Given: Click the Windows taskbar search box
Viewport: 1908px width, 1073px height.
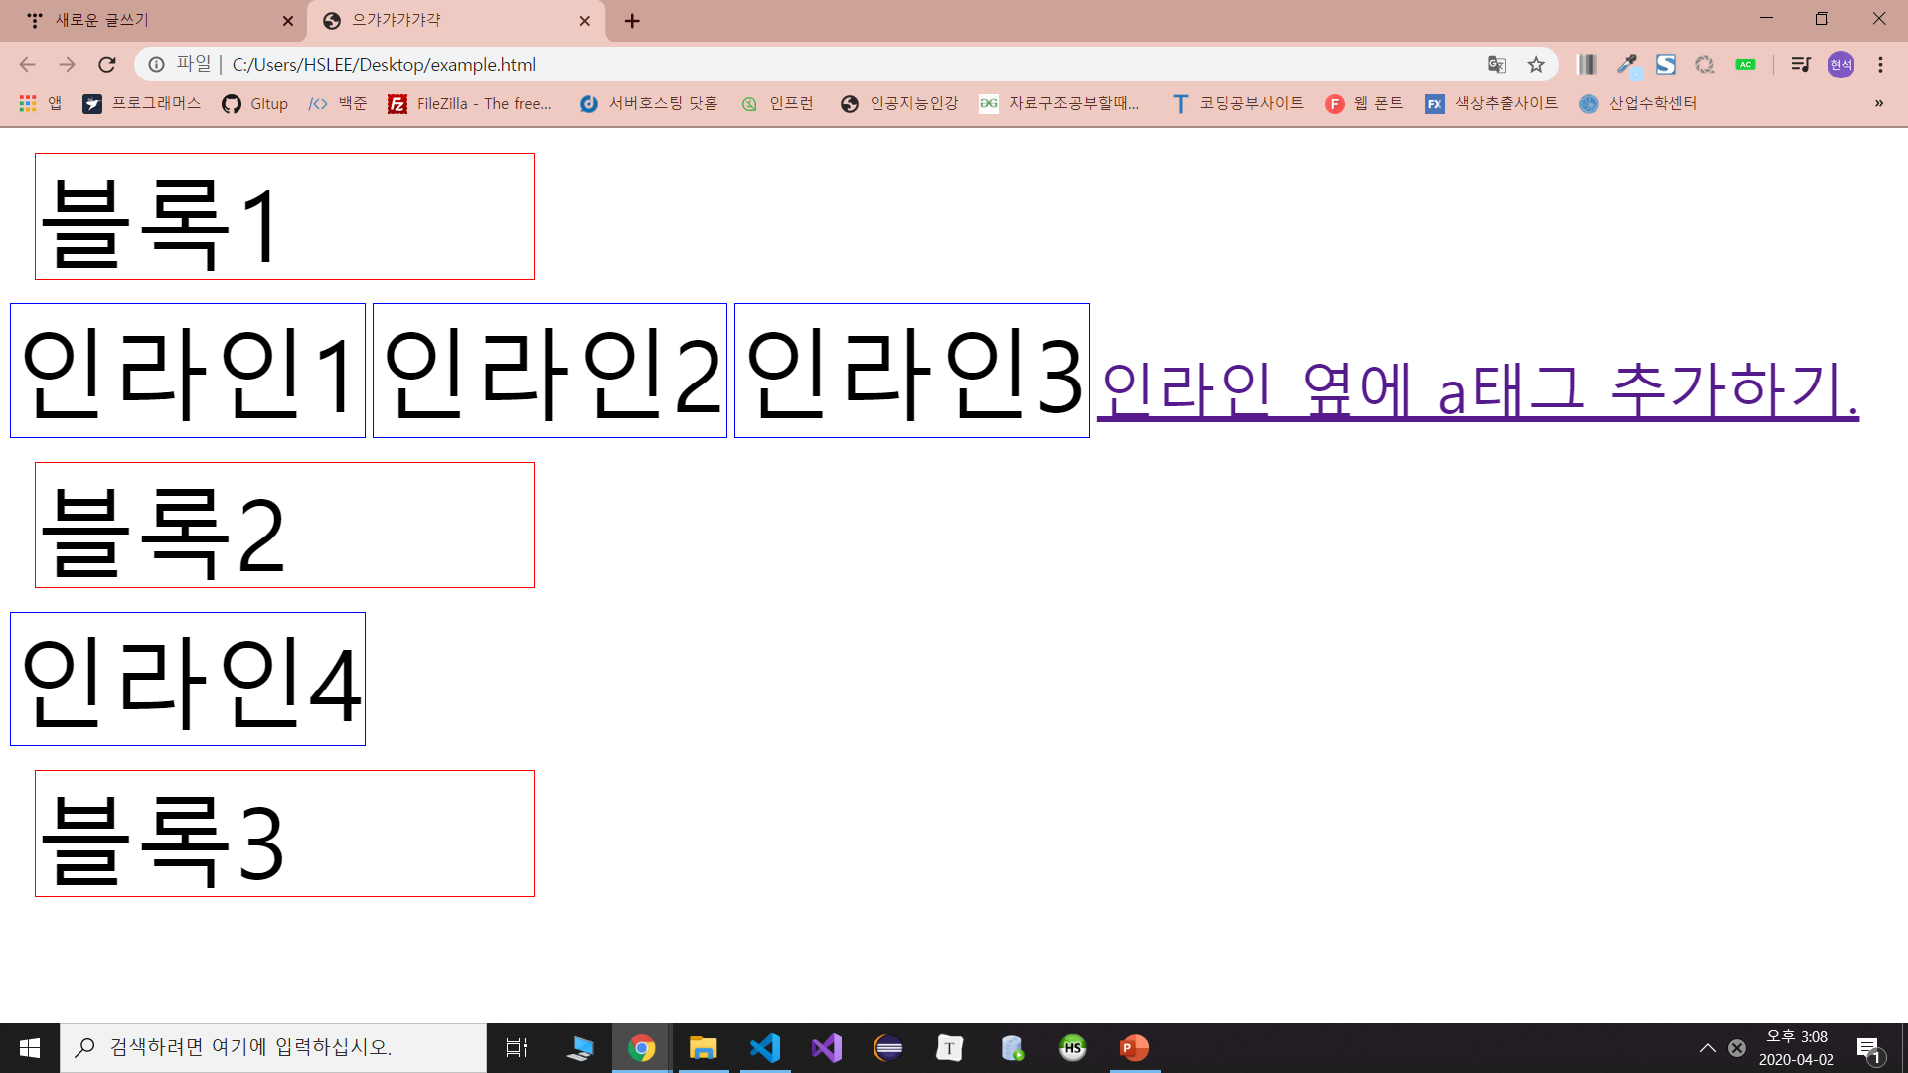Looking at the screenshot, I should [x=273, y=1048].
